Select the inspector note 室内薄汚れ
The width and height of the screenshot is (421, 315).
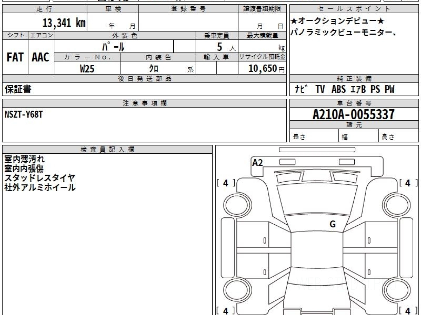pos(25,159)
